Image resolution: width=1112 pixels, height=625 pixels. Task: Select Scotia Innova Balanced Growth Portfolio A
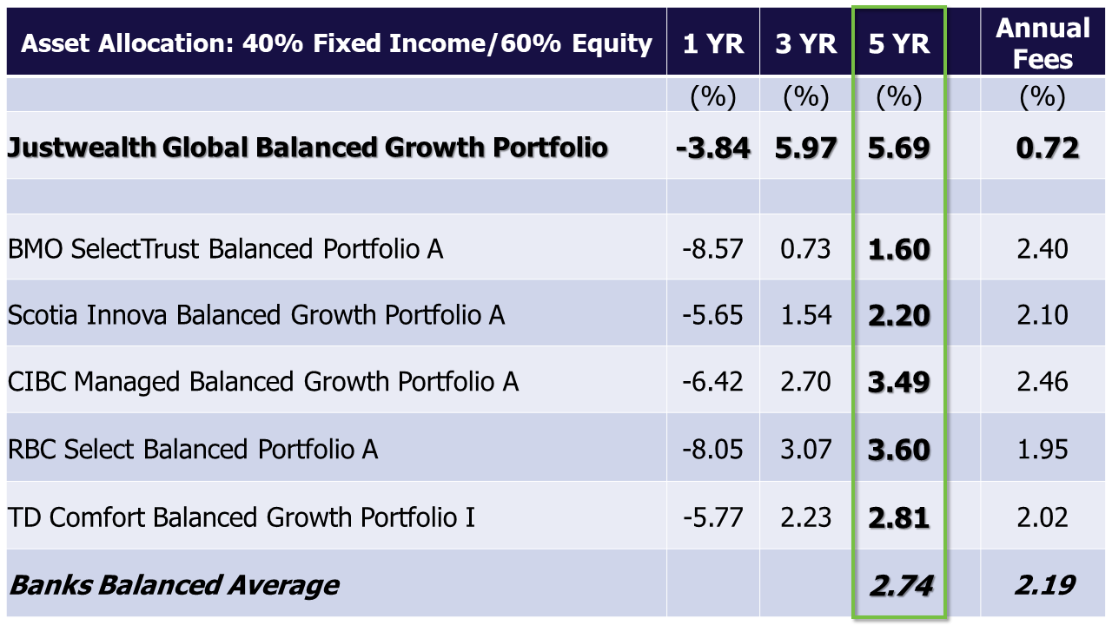(x=256, y=314)
